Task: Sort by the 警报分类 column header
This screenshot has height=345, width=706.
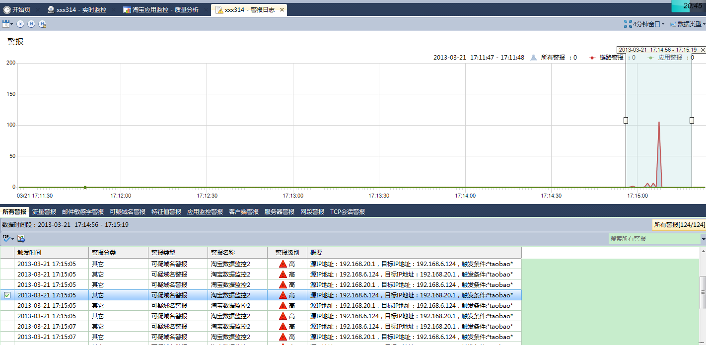Action: coord(119,253)
